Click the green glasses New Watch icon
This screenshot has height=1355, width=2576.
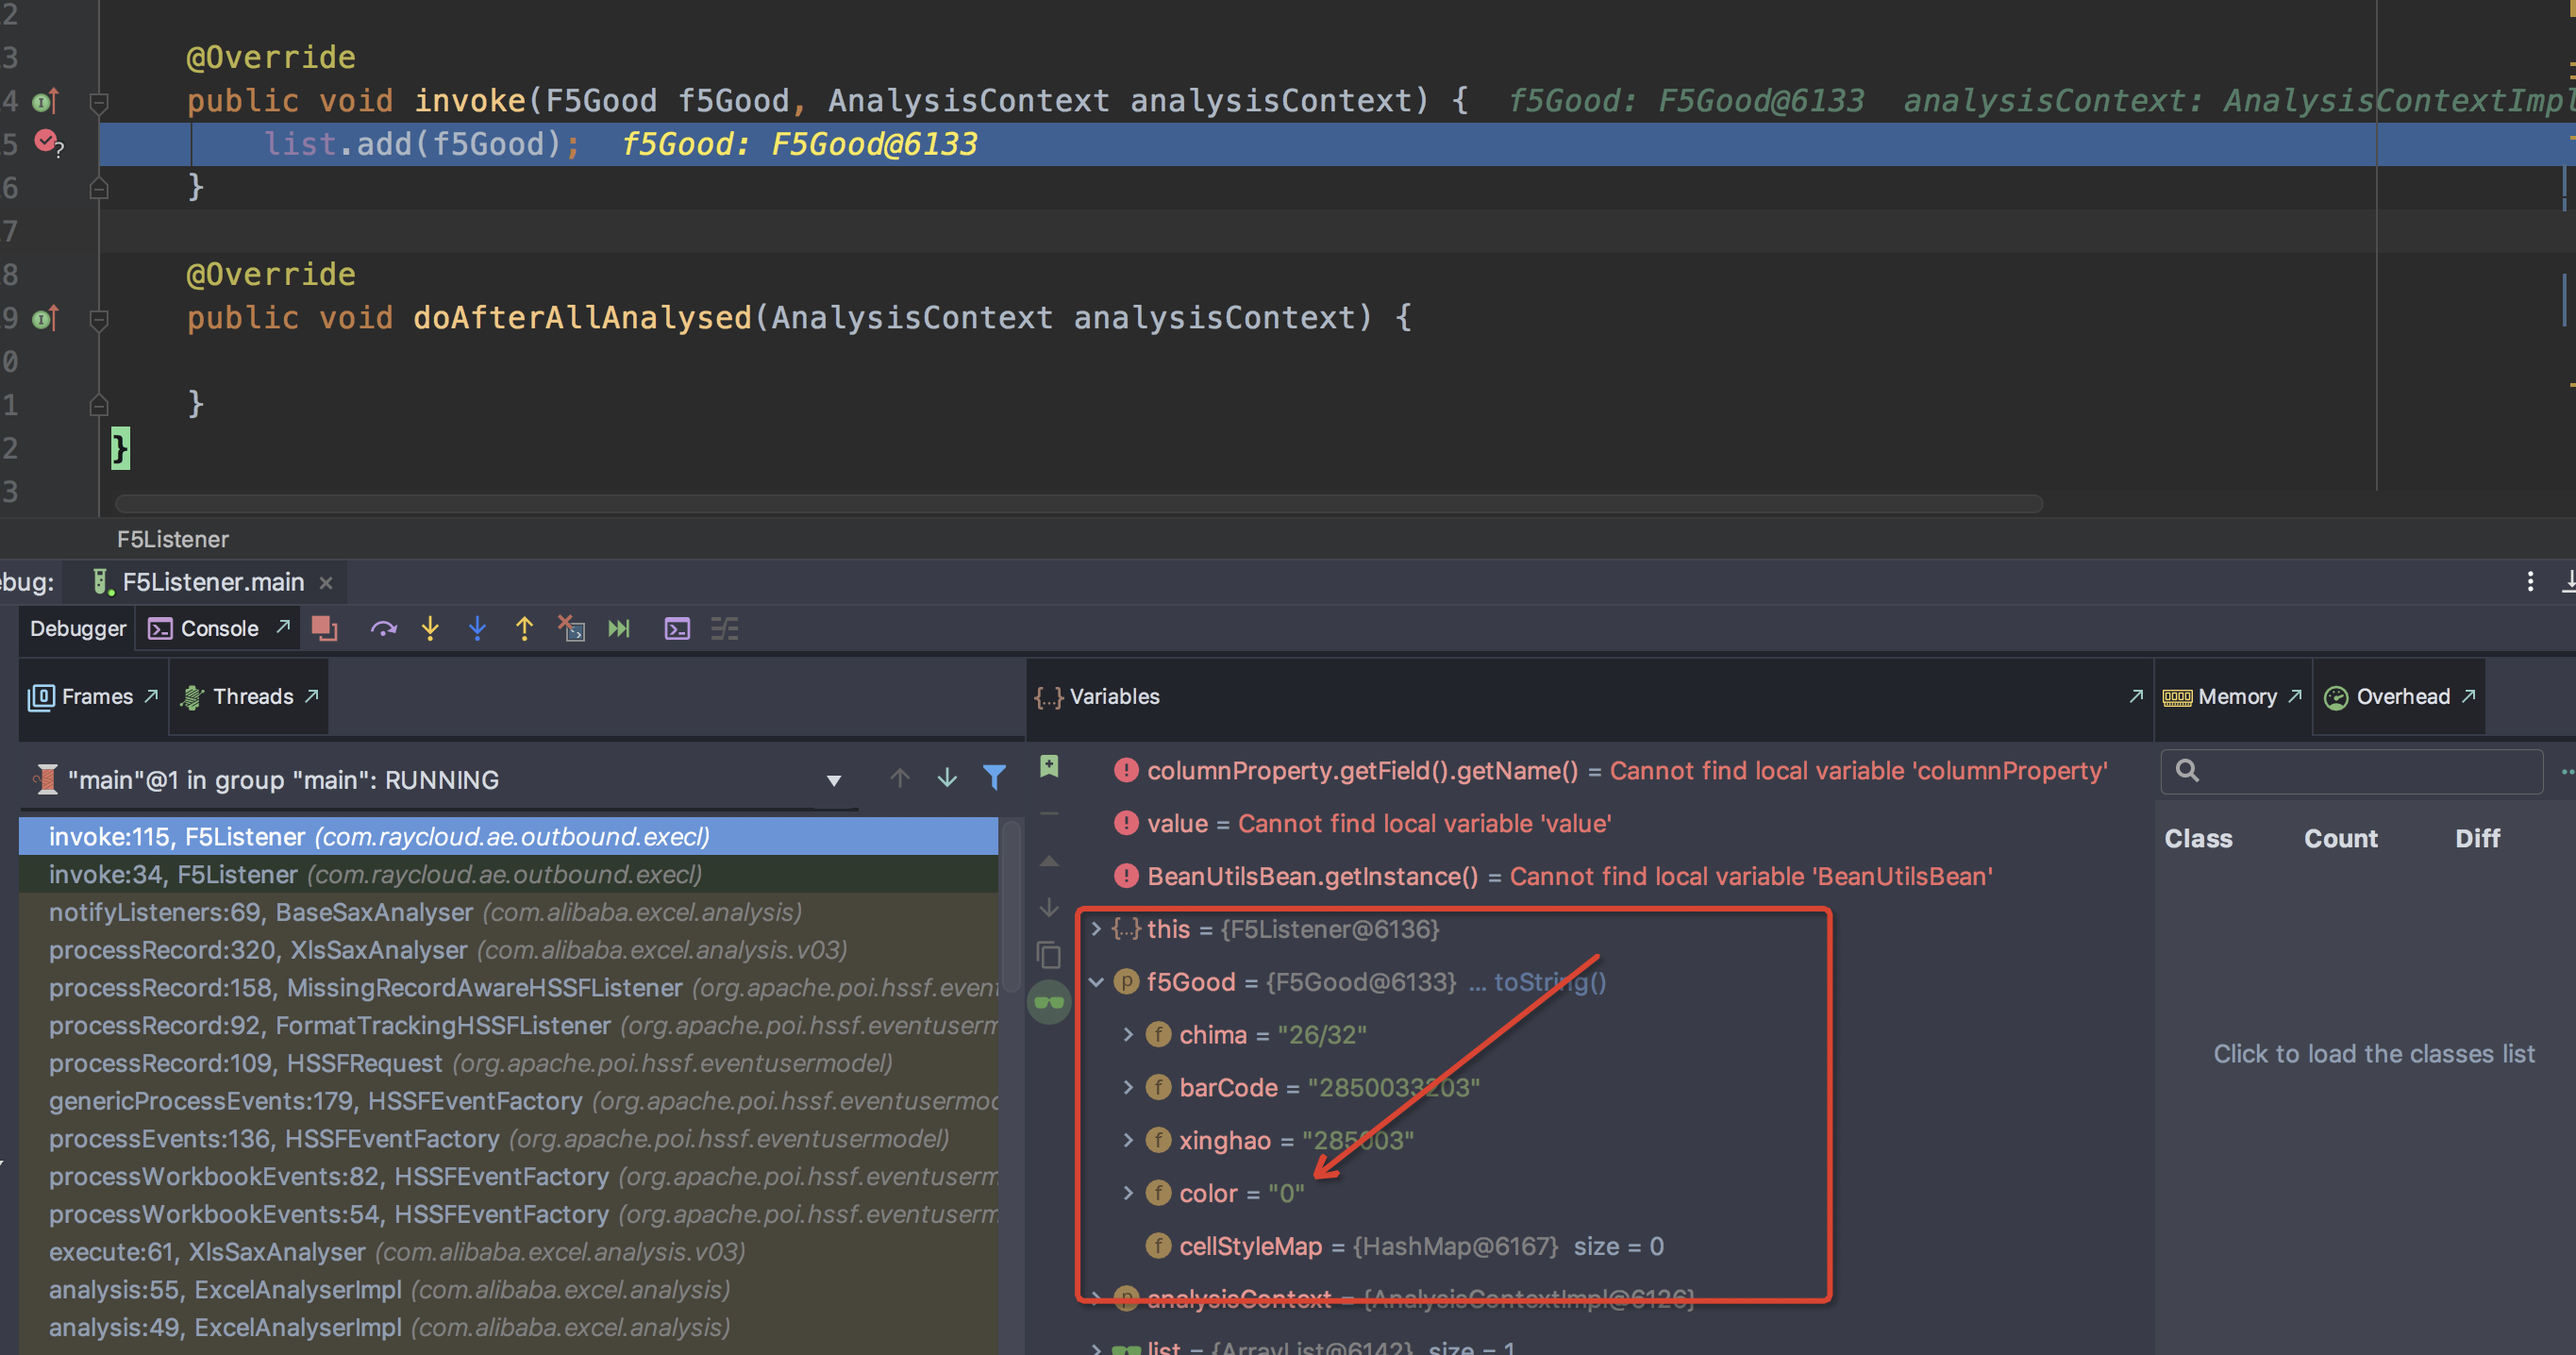point(1049,1002)
